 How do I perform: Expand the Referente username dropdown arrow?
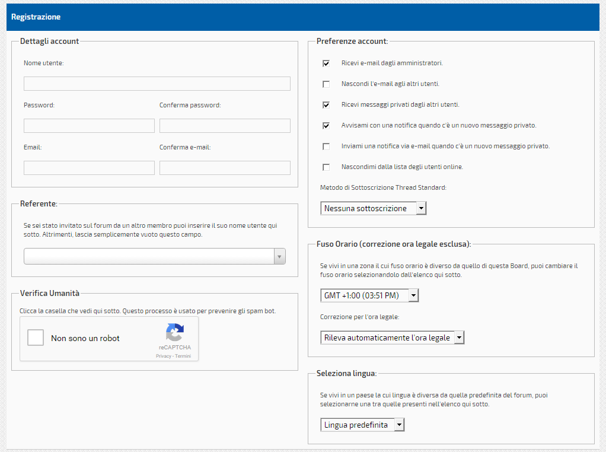[x=279, y=257]
